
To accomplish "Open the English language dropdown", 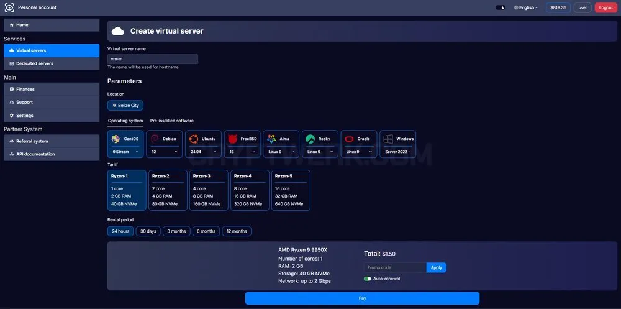I will [526, 7].
